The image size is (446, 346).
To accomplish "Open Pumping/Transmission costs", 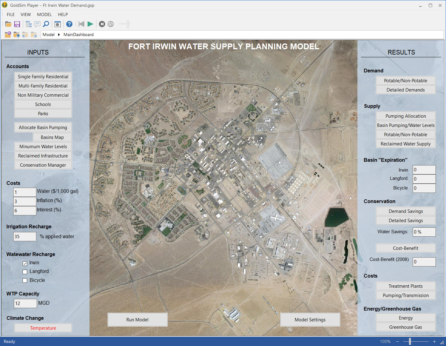I will [406, 295].
